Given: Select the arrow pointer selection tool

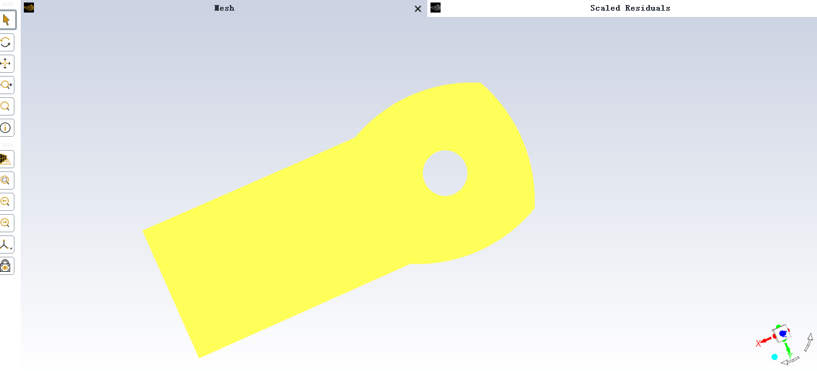Looking at the screenshot, I should (x=6, y=20).
